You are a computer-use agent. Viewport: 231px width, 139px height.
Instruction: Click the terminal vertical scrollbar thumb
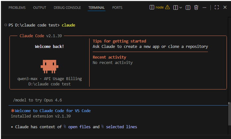(x=229, y=114)
